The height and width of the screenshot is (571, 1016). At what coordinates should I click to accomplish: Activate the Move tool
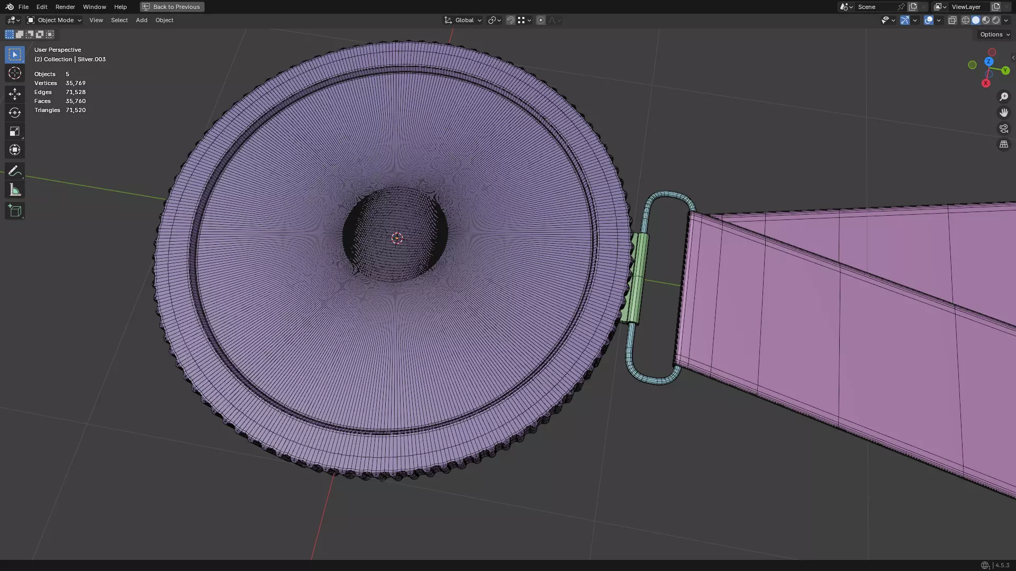[15, 94]
